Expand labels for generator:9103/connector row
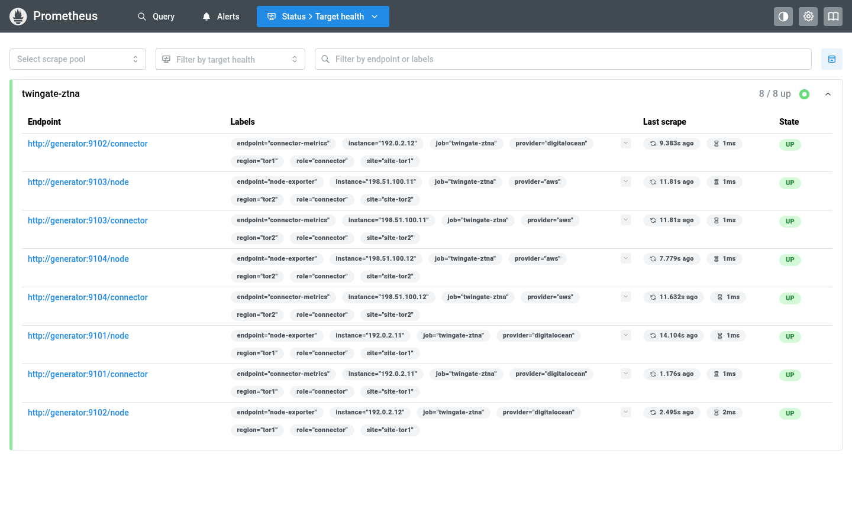The height and width of the screenshot is (532, 852). click(x=626, y=220)
